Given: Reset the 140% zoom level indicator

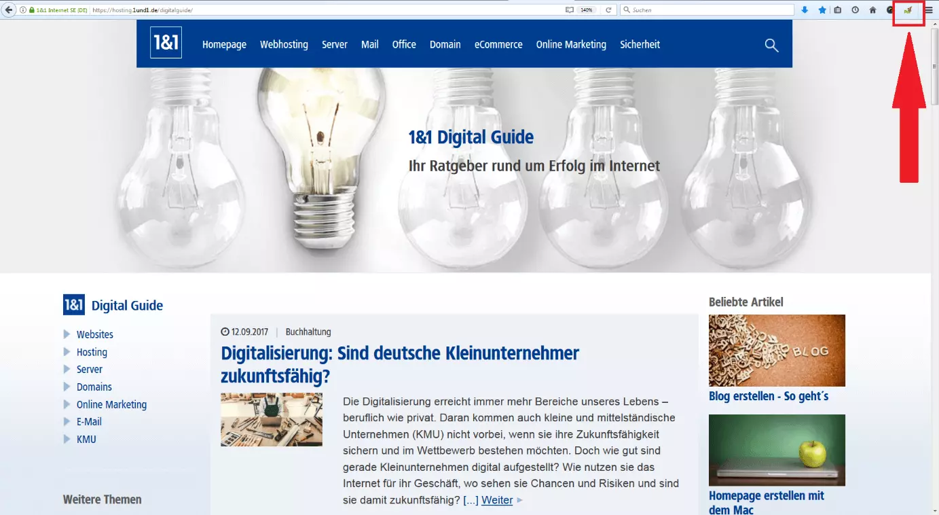Looking at the screenshot, I should pyautogui.click(x=587, y=10).
